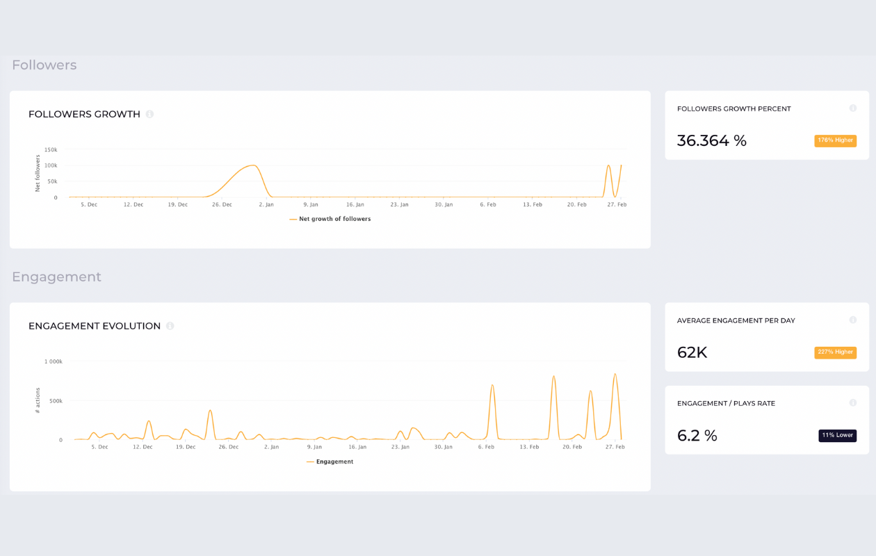The width and height of the screenshot is (876, 556).
Task: Click the Followers section heading
Action: pyautogui.click(x=44, y=65)
